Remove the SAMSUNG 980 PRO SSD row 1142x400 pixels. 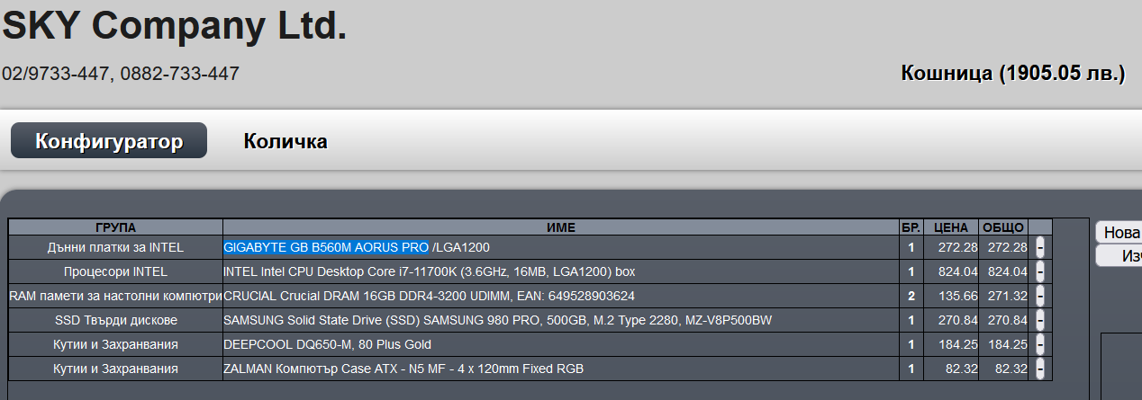click(x=1040, y=320)
